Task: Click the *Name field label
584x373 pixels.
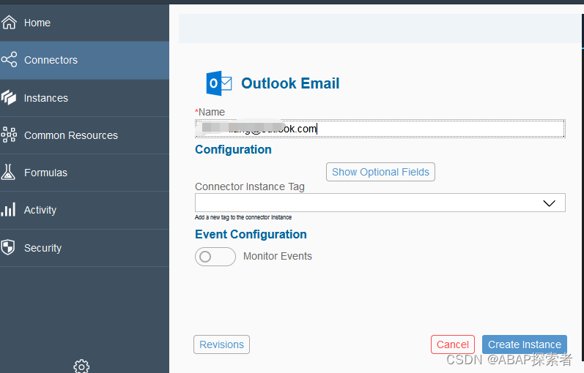Action: [210, 112]
